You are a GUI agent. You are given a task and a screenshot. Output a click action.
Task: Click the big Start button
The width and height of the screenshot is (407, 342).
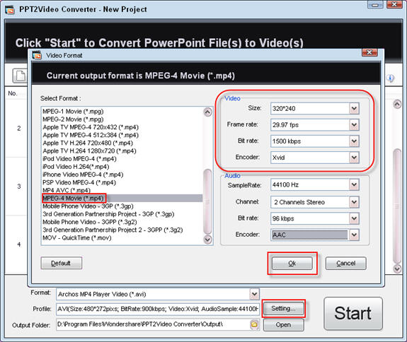tap(353, 313)
